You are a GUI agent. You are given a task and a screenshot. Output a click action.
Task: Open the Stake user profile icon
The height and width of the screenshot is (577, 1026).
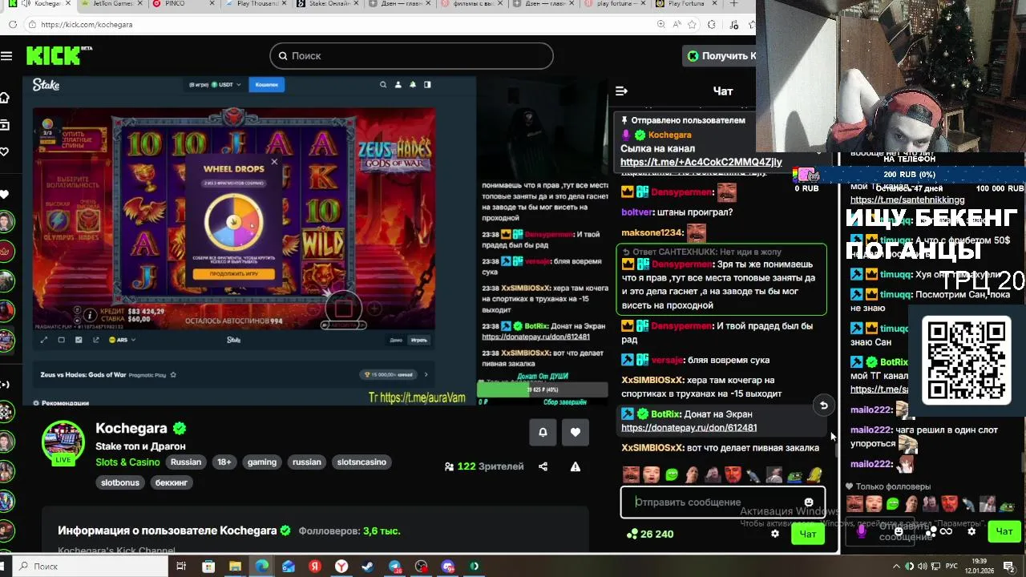tap(398, 84)
